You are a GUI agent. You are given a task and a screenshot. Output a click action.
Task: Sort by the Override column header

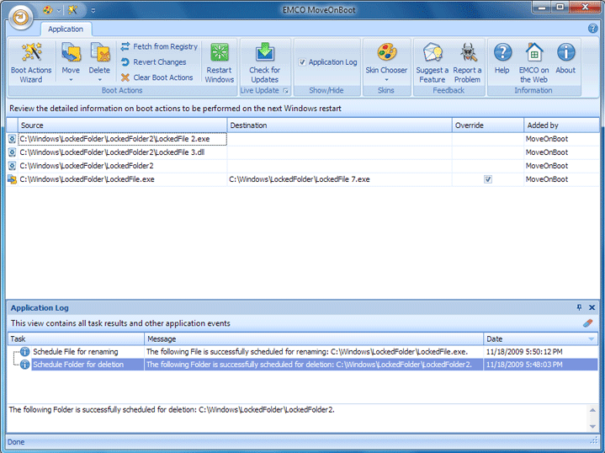488,125
